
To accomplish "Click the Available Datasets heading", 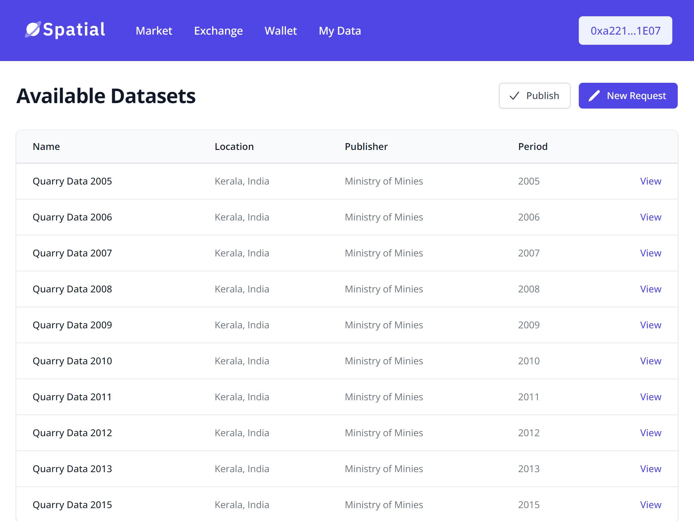I will click(x=106, y=96).
